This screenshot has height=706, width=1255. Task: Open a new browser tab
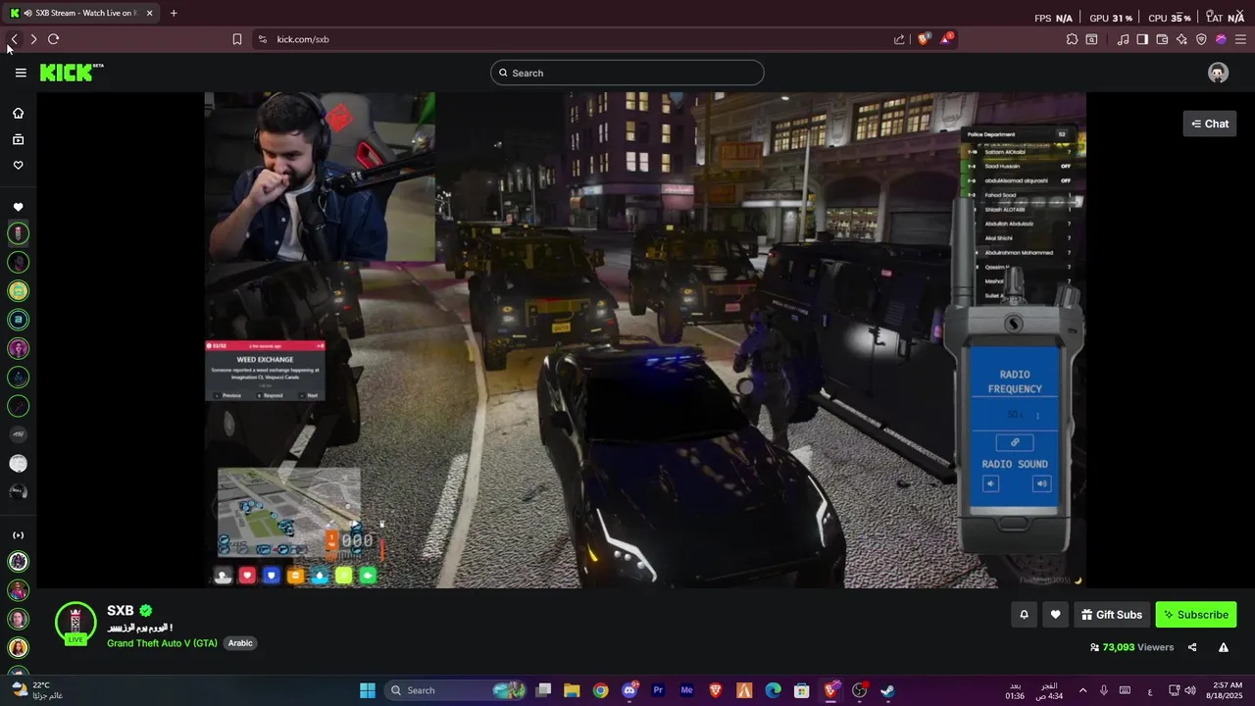(174, 13)
